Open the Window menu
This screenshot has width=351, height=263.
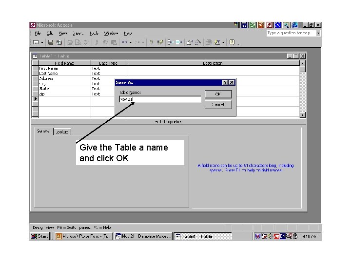(111, 33)
